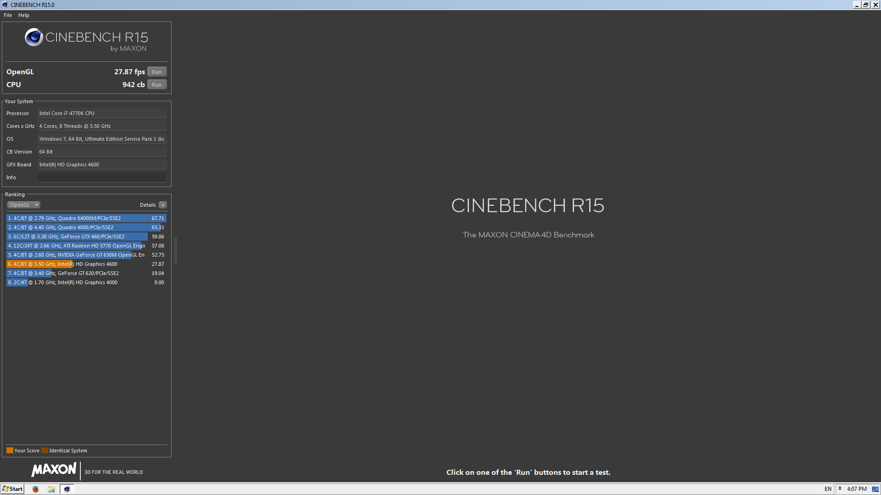Restore down the Cinebench window

pyautogui.click(x=866, y=5)
